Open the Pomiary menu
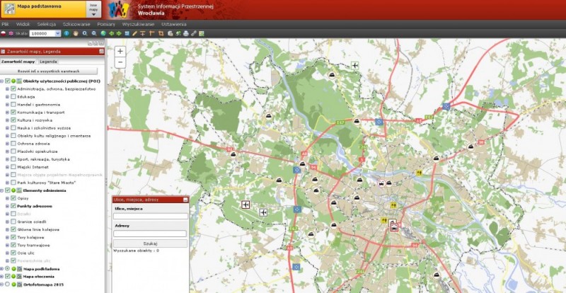This screenshot has width=566, height=293. coord(106,24)
